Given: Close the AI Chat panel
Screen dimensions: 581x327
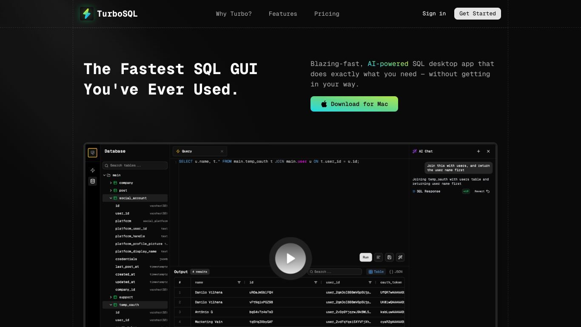Looking at the screenshot, I should click(488, 151).
